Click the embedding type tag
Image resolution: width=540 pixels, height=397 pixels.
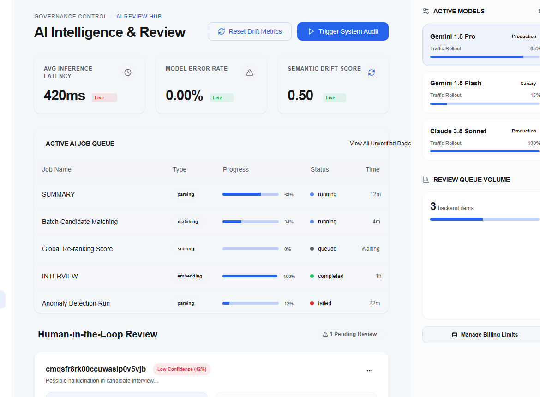(190, 276)
